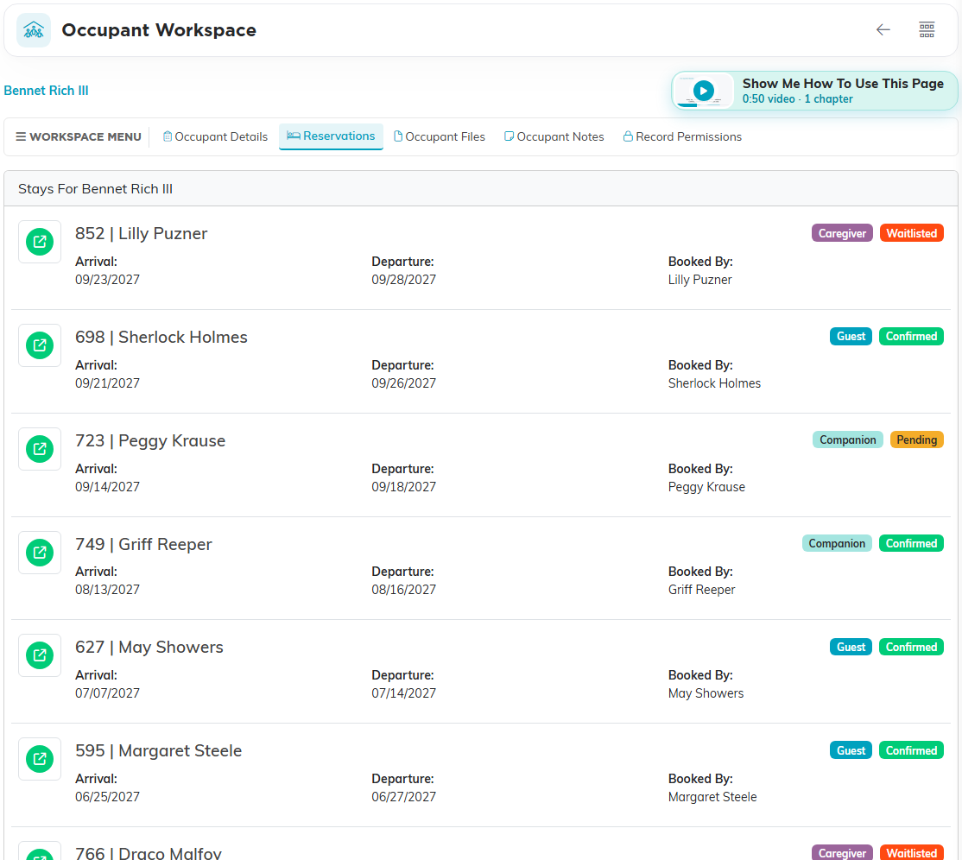Open reservation 595 Margaret Steele via green icon
Screen dimensions: 962x860
tap(40, 759)
